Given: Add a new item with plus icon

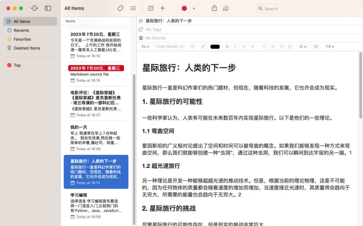Looking at the screenshot, I should coord(162,8).
